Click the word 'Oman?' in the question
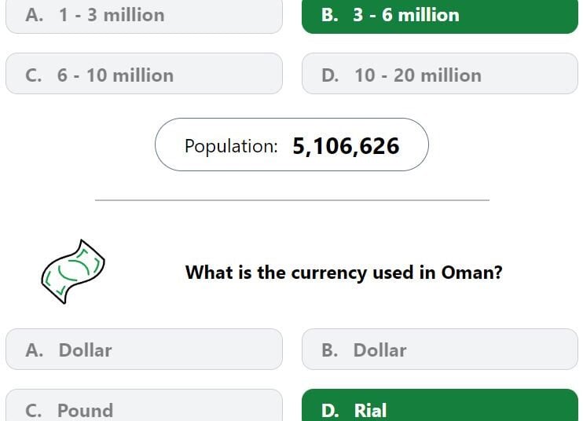The width and height of the screenshot is (583, 421). point(472,272)
